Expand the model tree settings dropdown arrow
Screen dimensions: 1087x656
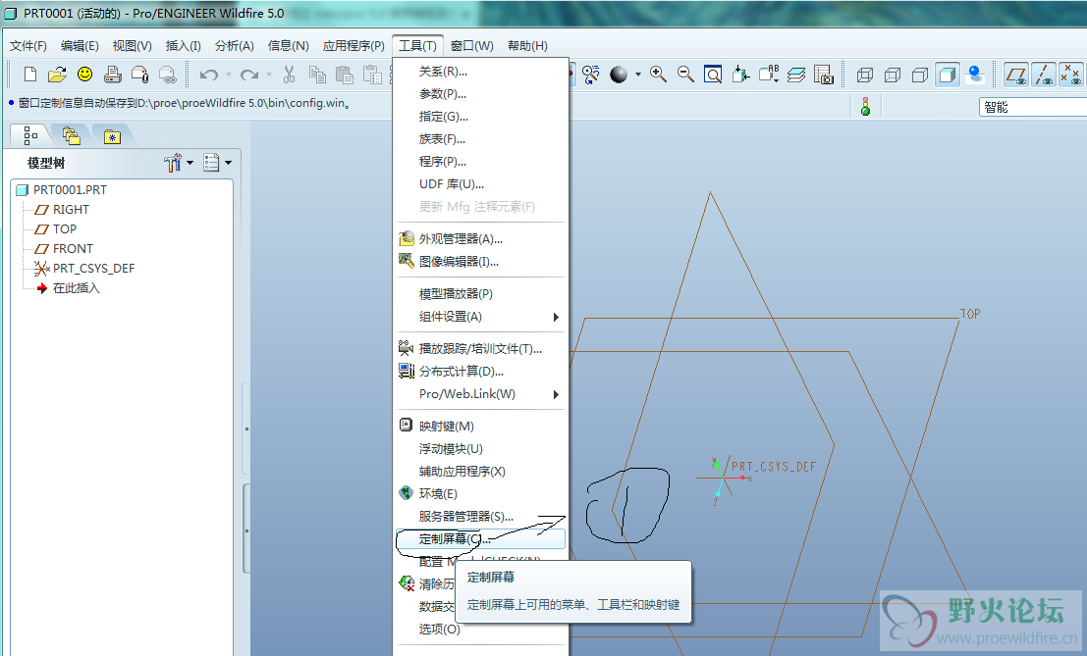click(x=190, y=164)
